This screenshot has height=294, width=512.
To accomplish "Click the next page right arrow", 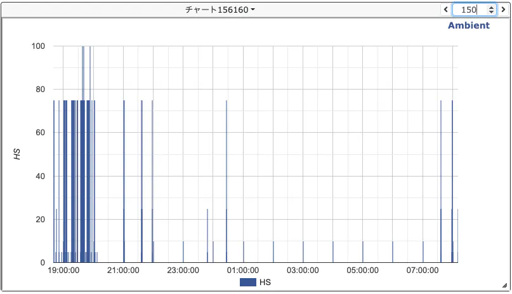I will point(503,10).
